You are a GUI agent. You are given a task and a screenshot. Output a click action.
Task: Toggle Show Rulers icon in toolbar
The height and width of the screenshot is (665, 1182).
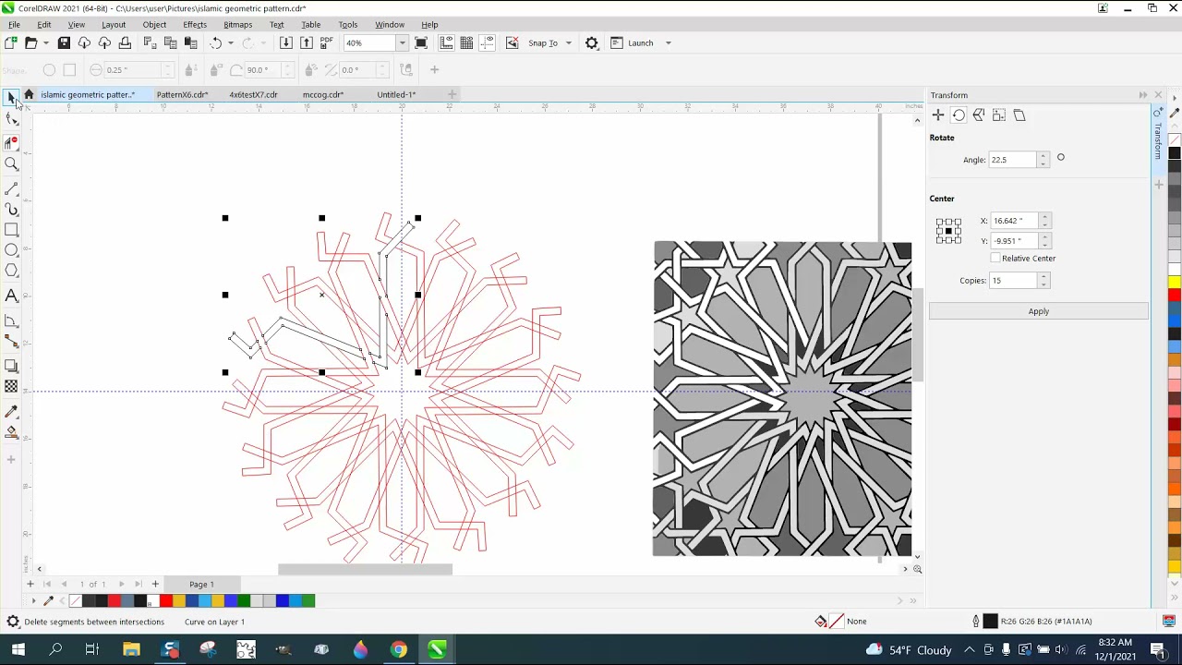coord(446,43)
